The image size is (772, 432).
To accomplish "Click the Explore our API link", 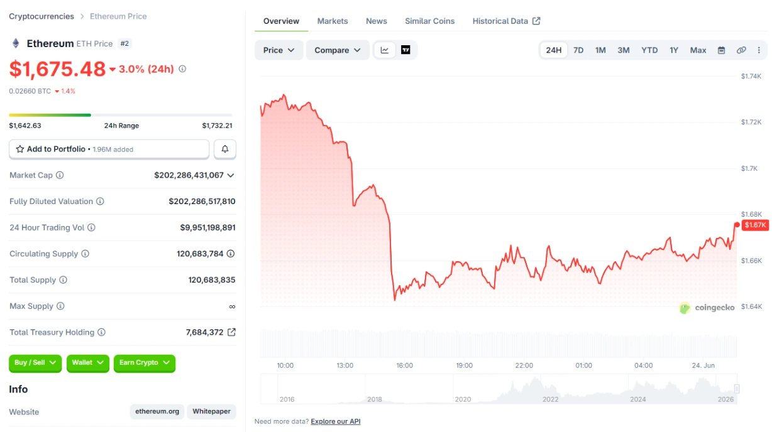I will (336, 421).
